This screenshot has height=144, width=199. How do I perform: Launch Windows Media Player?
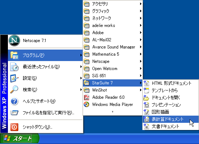(113, 104)
